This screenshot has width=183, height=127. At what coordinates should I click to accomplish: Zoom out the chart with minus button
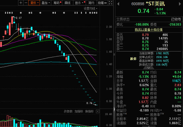[x=26, y=3]
